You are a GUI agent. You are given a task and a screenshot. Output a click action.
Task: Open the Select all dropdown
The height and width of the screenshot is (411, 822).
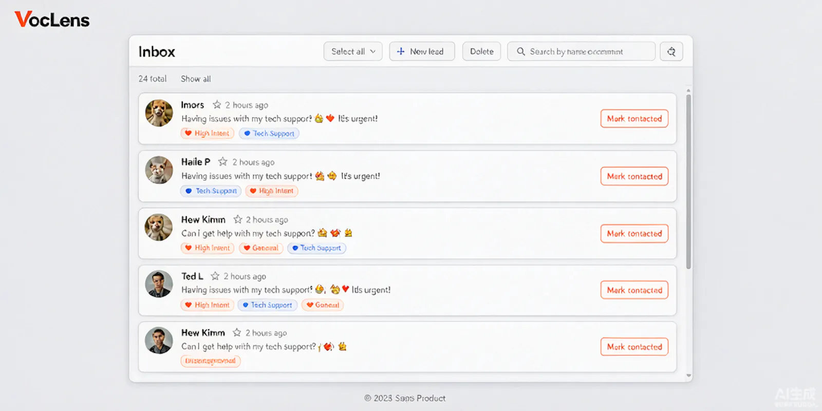tap(353, 51)
